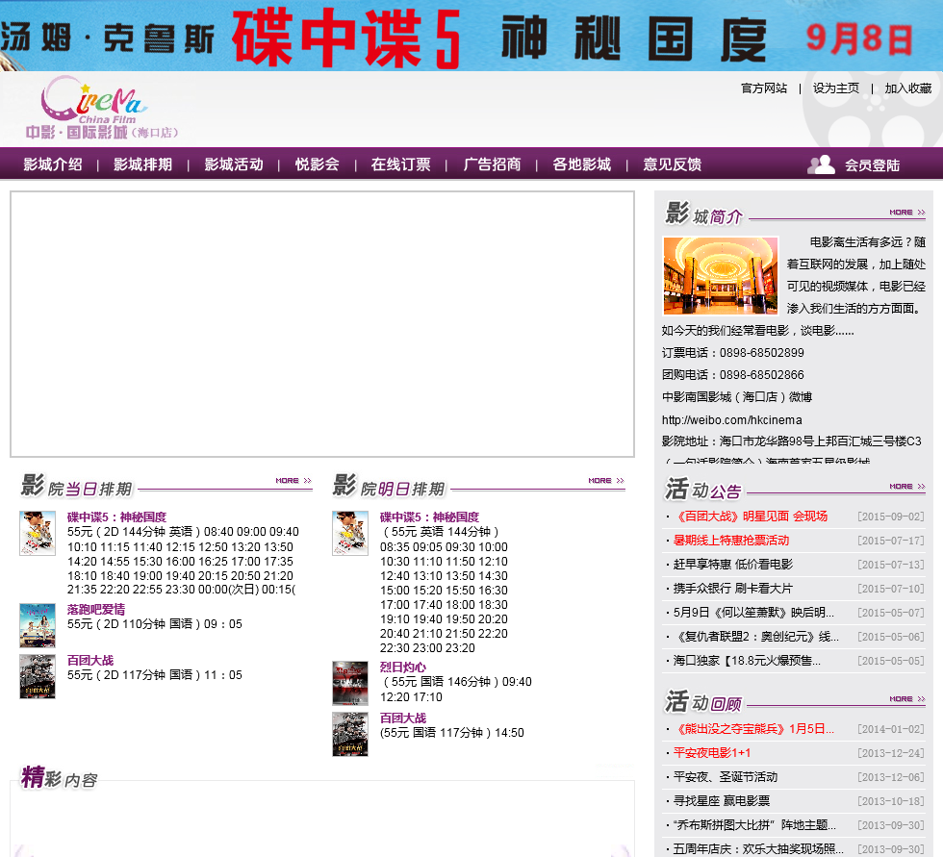The height and width of the screenshot is (857, 943).
Task: Open 悦影会 menu item
Action: 317,164
